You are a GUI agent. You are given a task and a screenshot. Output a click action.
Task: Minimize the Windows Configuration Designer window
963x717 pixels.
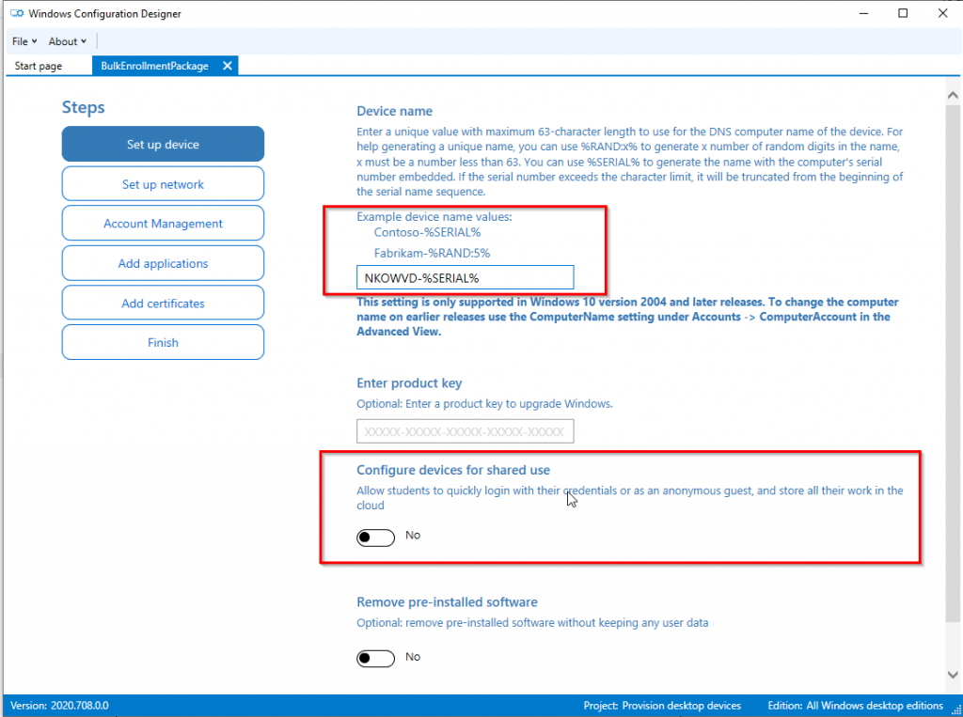coord(863,13)
